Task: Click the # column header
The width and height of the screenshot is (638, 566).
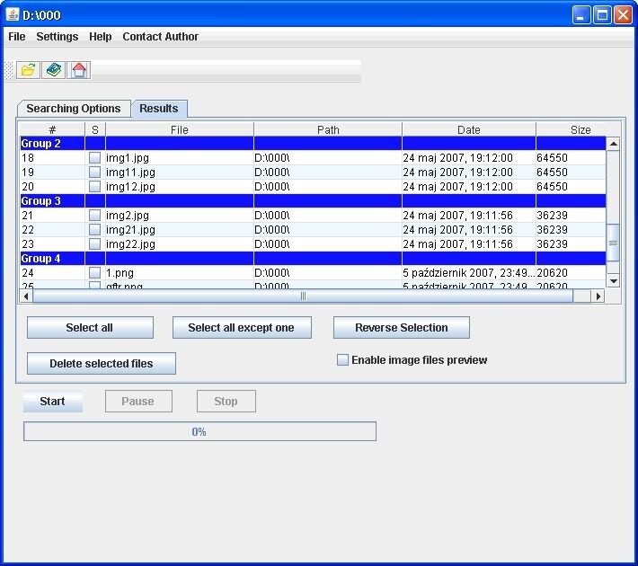Action: coord(52,129)
